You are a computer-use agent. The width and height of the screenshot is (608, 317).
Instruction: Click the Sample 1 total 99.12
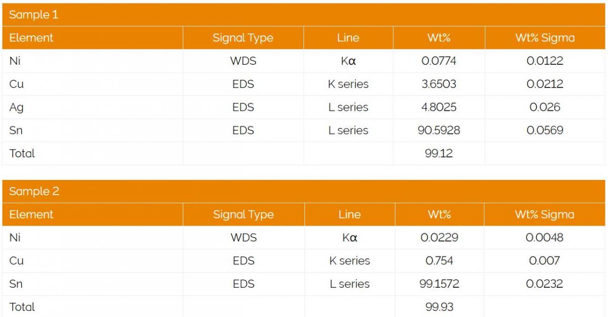(439, 153)
